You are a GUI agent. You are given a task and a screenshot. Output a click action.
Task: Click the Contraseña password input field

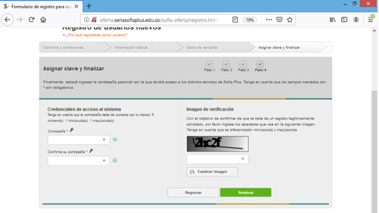pyautogui.click(x=78, y=140)
